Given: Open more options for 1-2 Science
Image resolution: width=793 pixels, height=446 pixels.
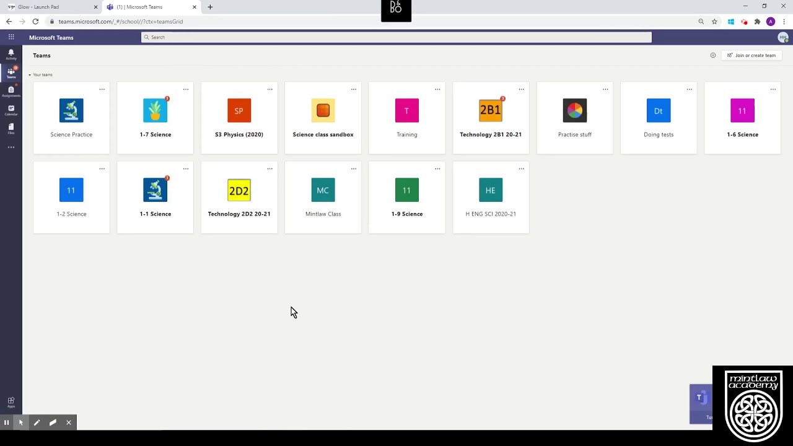Looking at the screenshot, I should point(102,168).
